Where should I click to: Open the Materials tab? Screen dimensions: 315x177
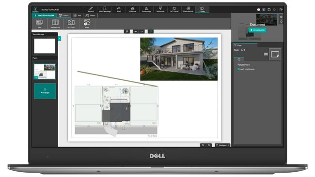tap(160, 9)
